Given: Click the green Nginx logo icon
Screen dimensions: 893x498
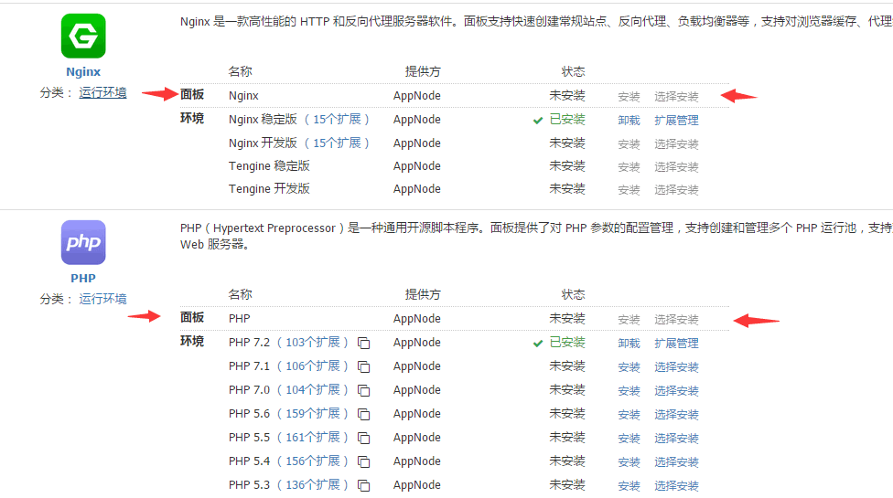Looking at the screenshot, I should pyautogui.click(x=83, y=37).
